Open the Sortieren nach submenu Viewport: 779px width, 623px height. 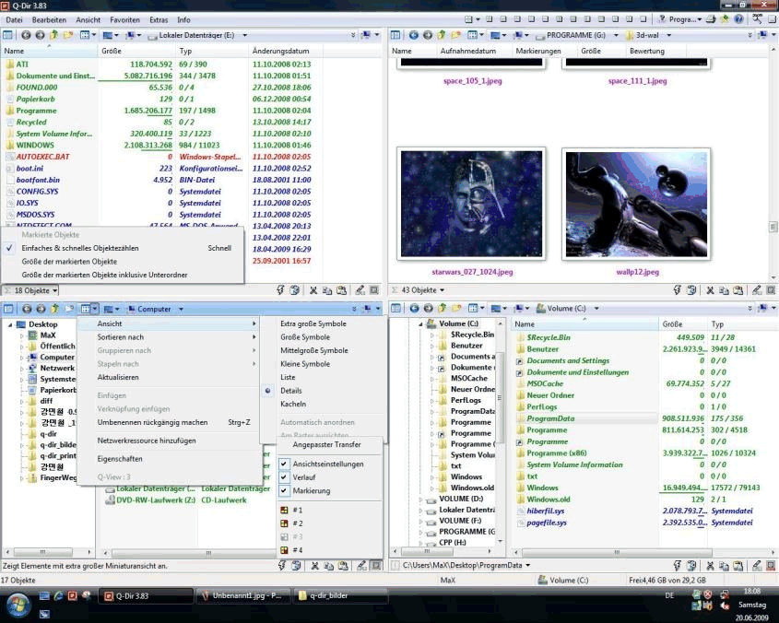(170, 336)
